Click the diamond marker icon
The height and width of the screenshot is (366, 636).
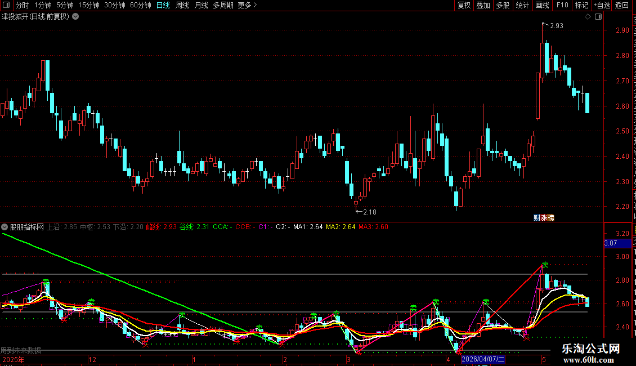(588, 17)
